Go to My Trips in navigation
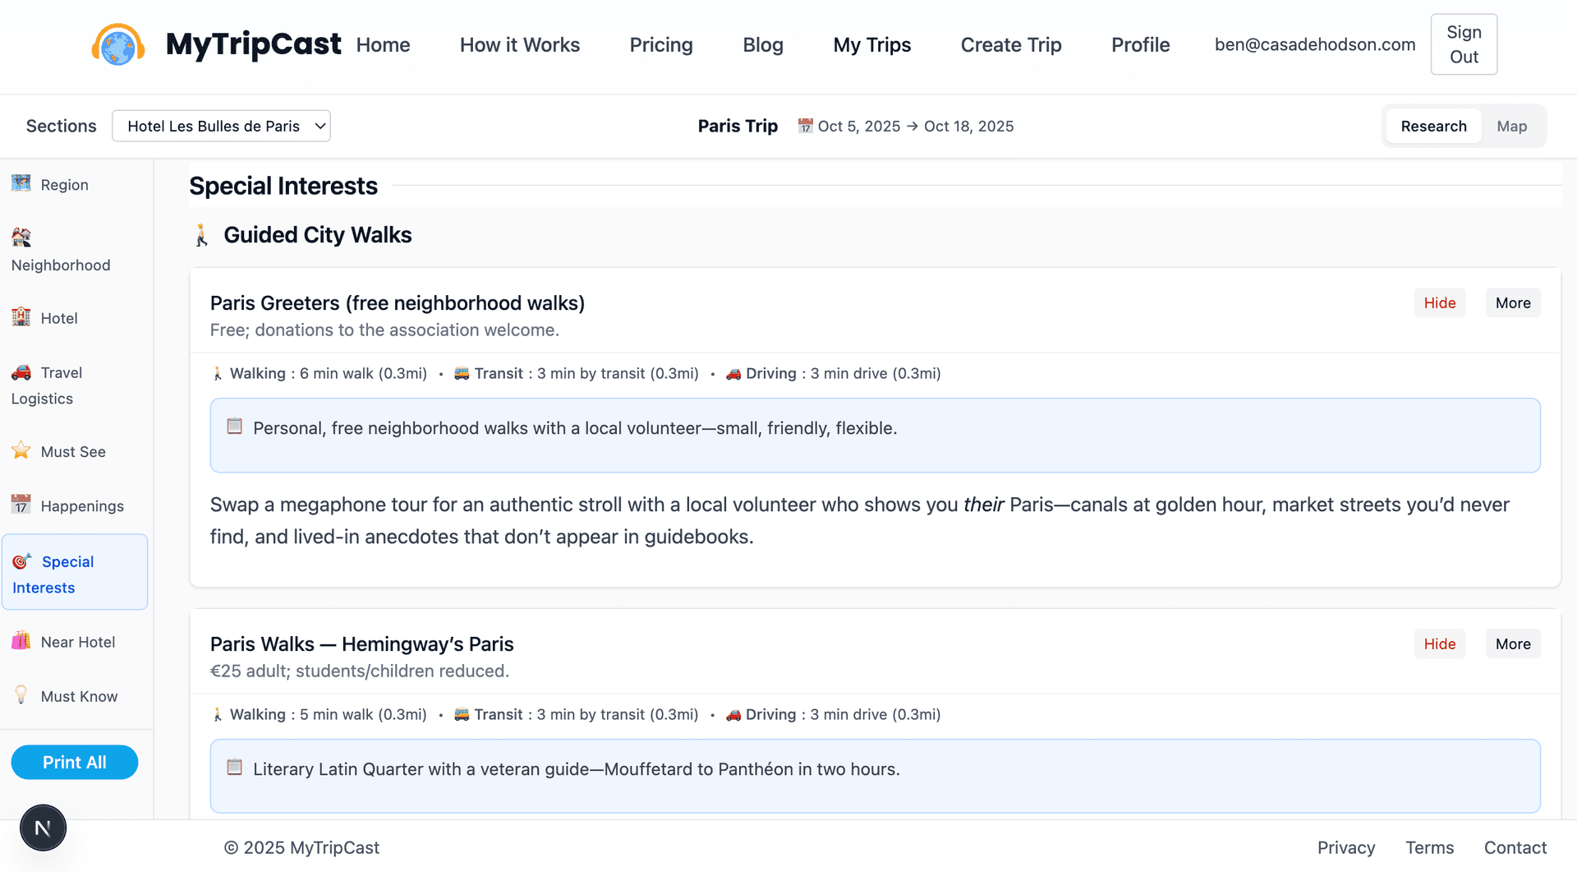This screenshot has height=872, width=1577. click(x=871, y=45)
